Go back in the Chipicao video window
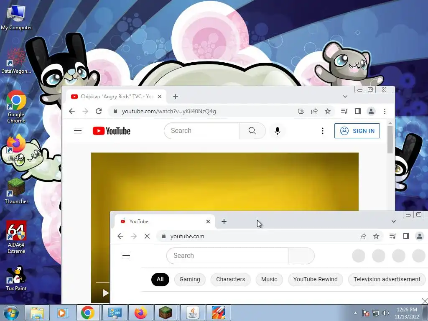 (x=72, y=111)
